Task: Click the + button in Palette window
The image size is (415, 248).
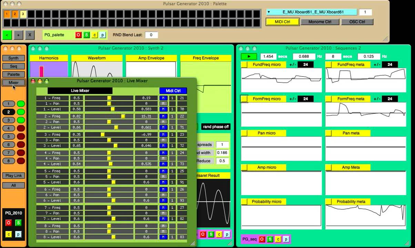Action: tap(18, 35)
